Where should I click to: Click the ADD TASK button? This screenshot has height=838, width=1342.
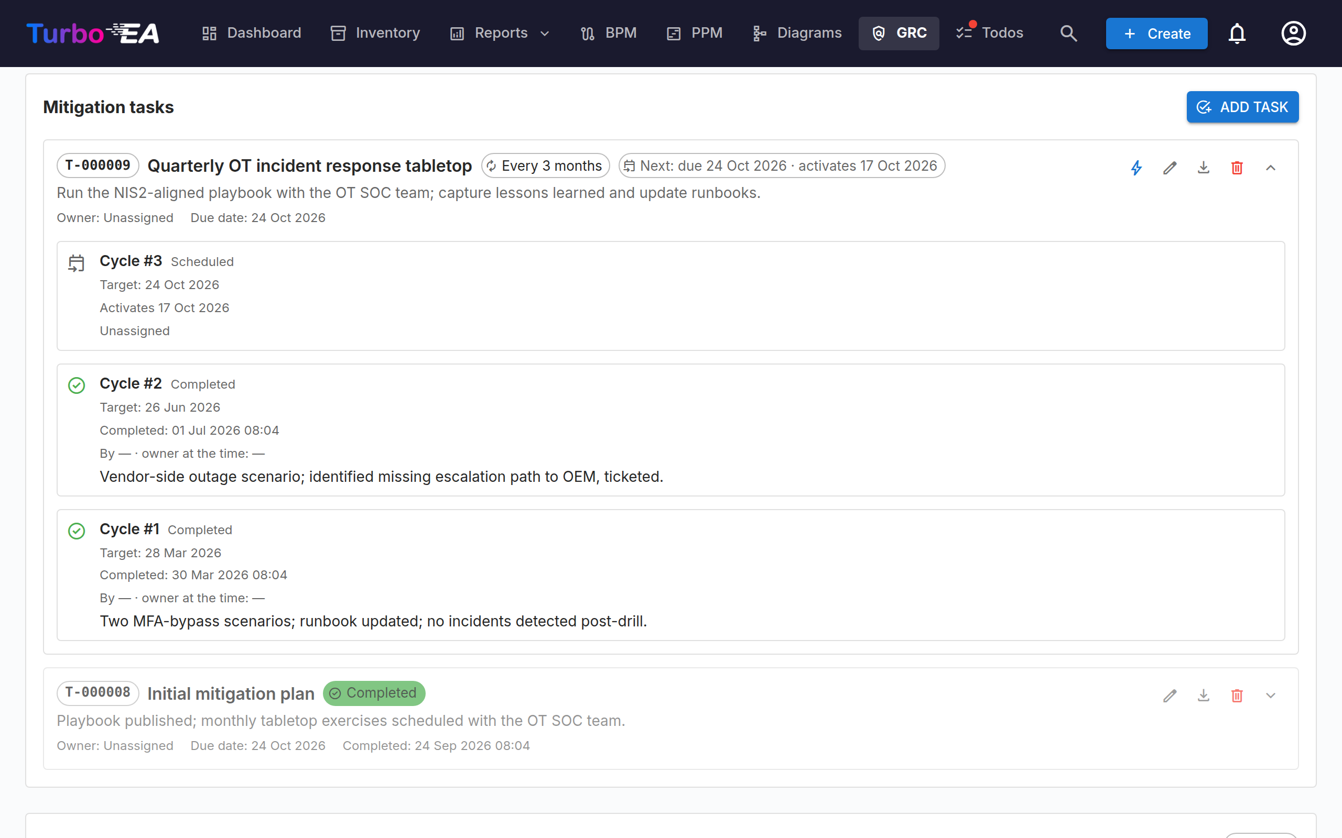coord(1242,107)
